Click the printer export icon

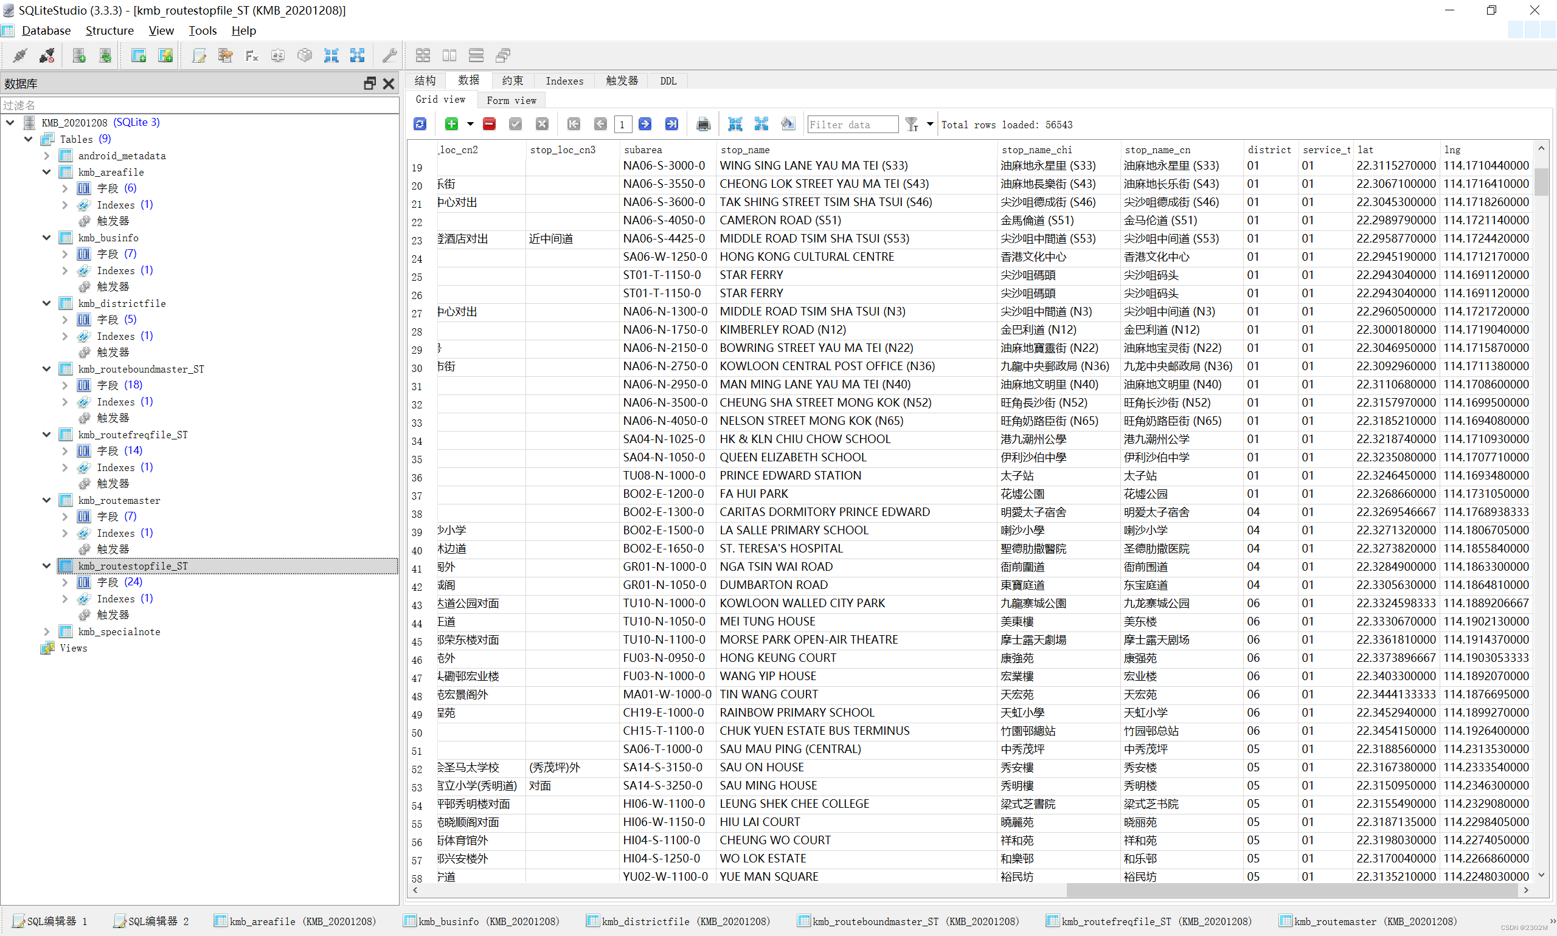point(703,124)
